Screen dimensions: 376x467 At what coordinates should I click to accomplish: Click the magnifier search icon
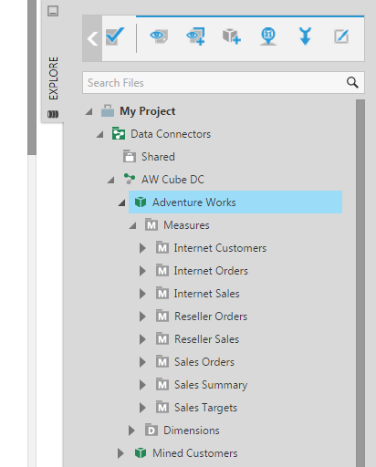(x=352, y=82)
